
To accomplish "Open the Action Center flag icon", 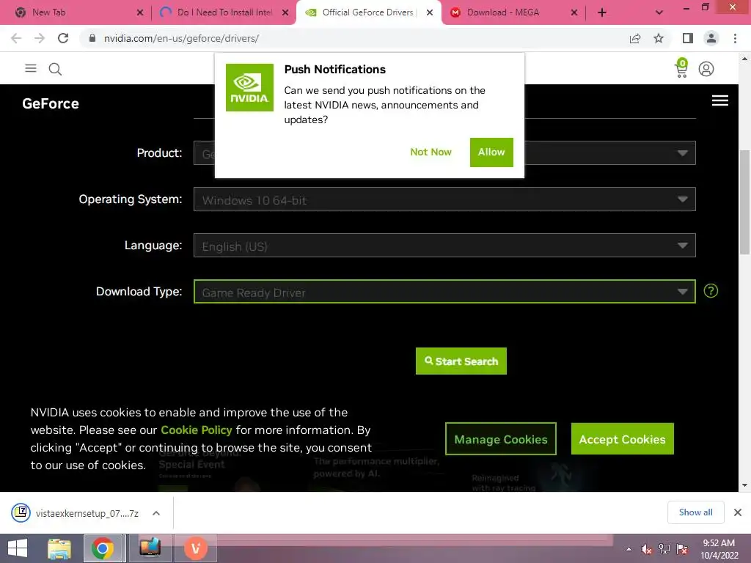I will point(682,549).
